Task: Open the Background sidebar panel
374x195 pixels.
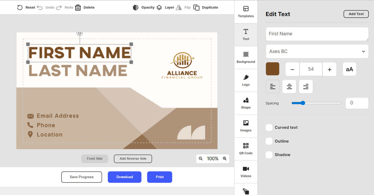Action: click(246, 58)
